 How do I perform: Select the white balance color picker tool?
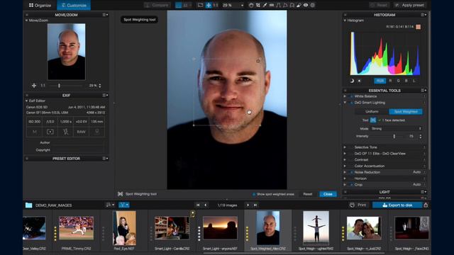click(265, 5)
